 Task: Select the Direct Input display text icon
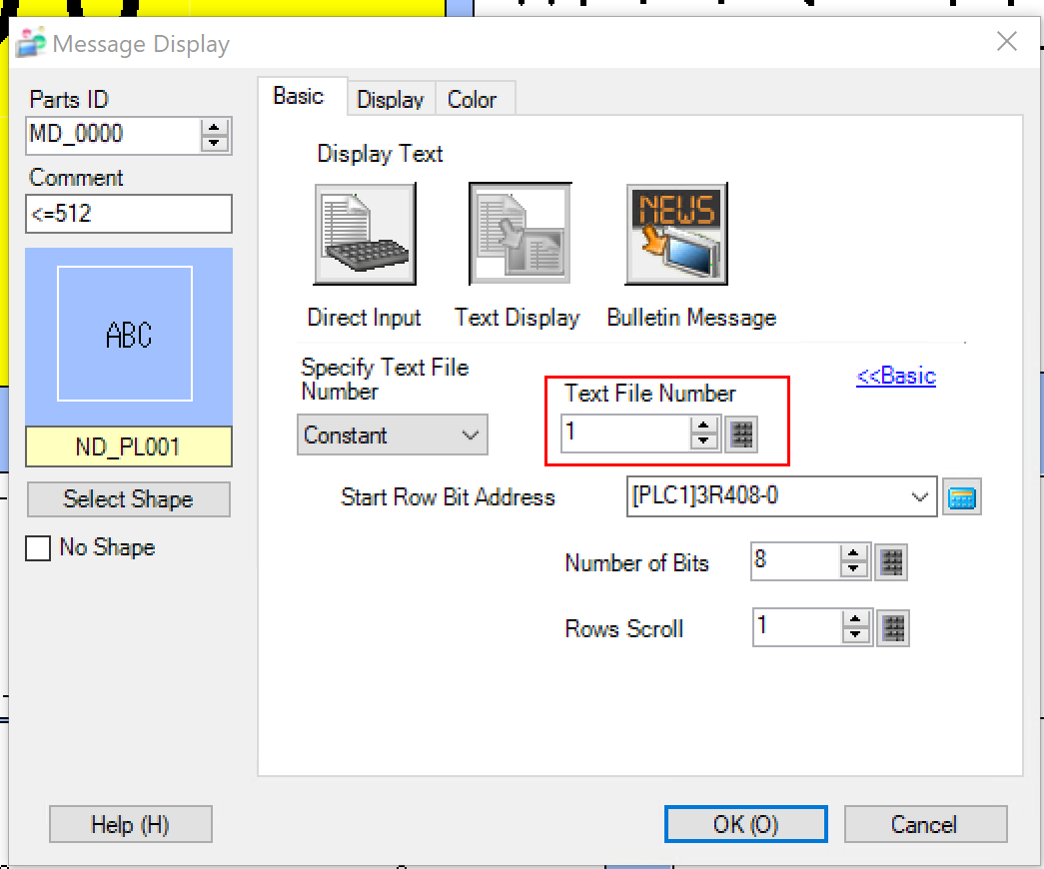pos(365,234)
